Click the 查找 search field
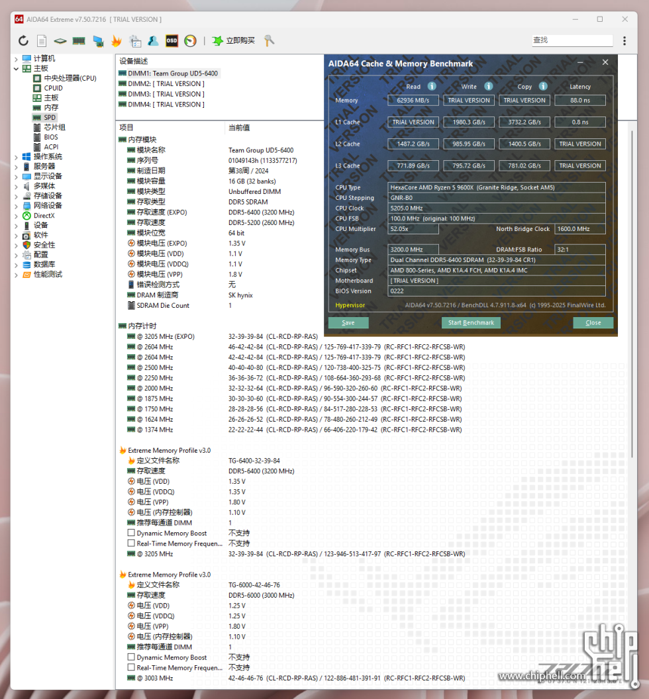The height and width of the screenshot is (699, 649). tap(572, 40)
